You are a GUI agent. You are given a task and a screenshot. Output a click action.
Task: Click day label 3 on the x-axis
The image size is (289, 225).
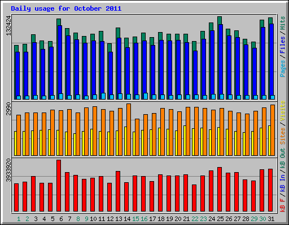[36, 219]
